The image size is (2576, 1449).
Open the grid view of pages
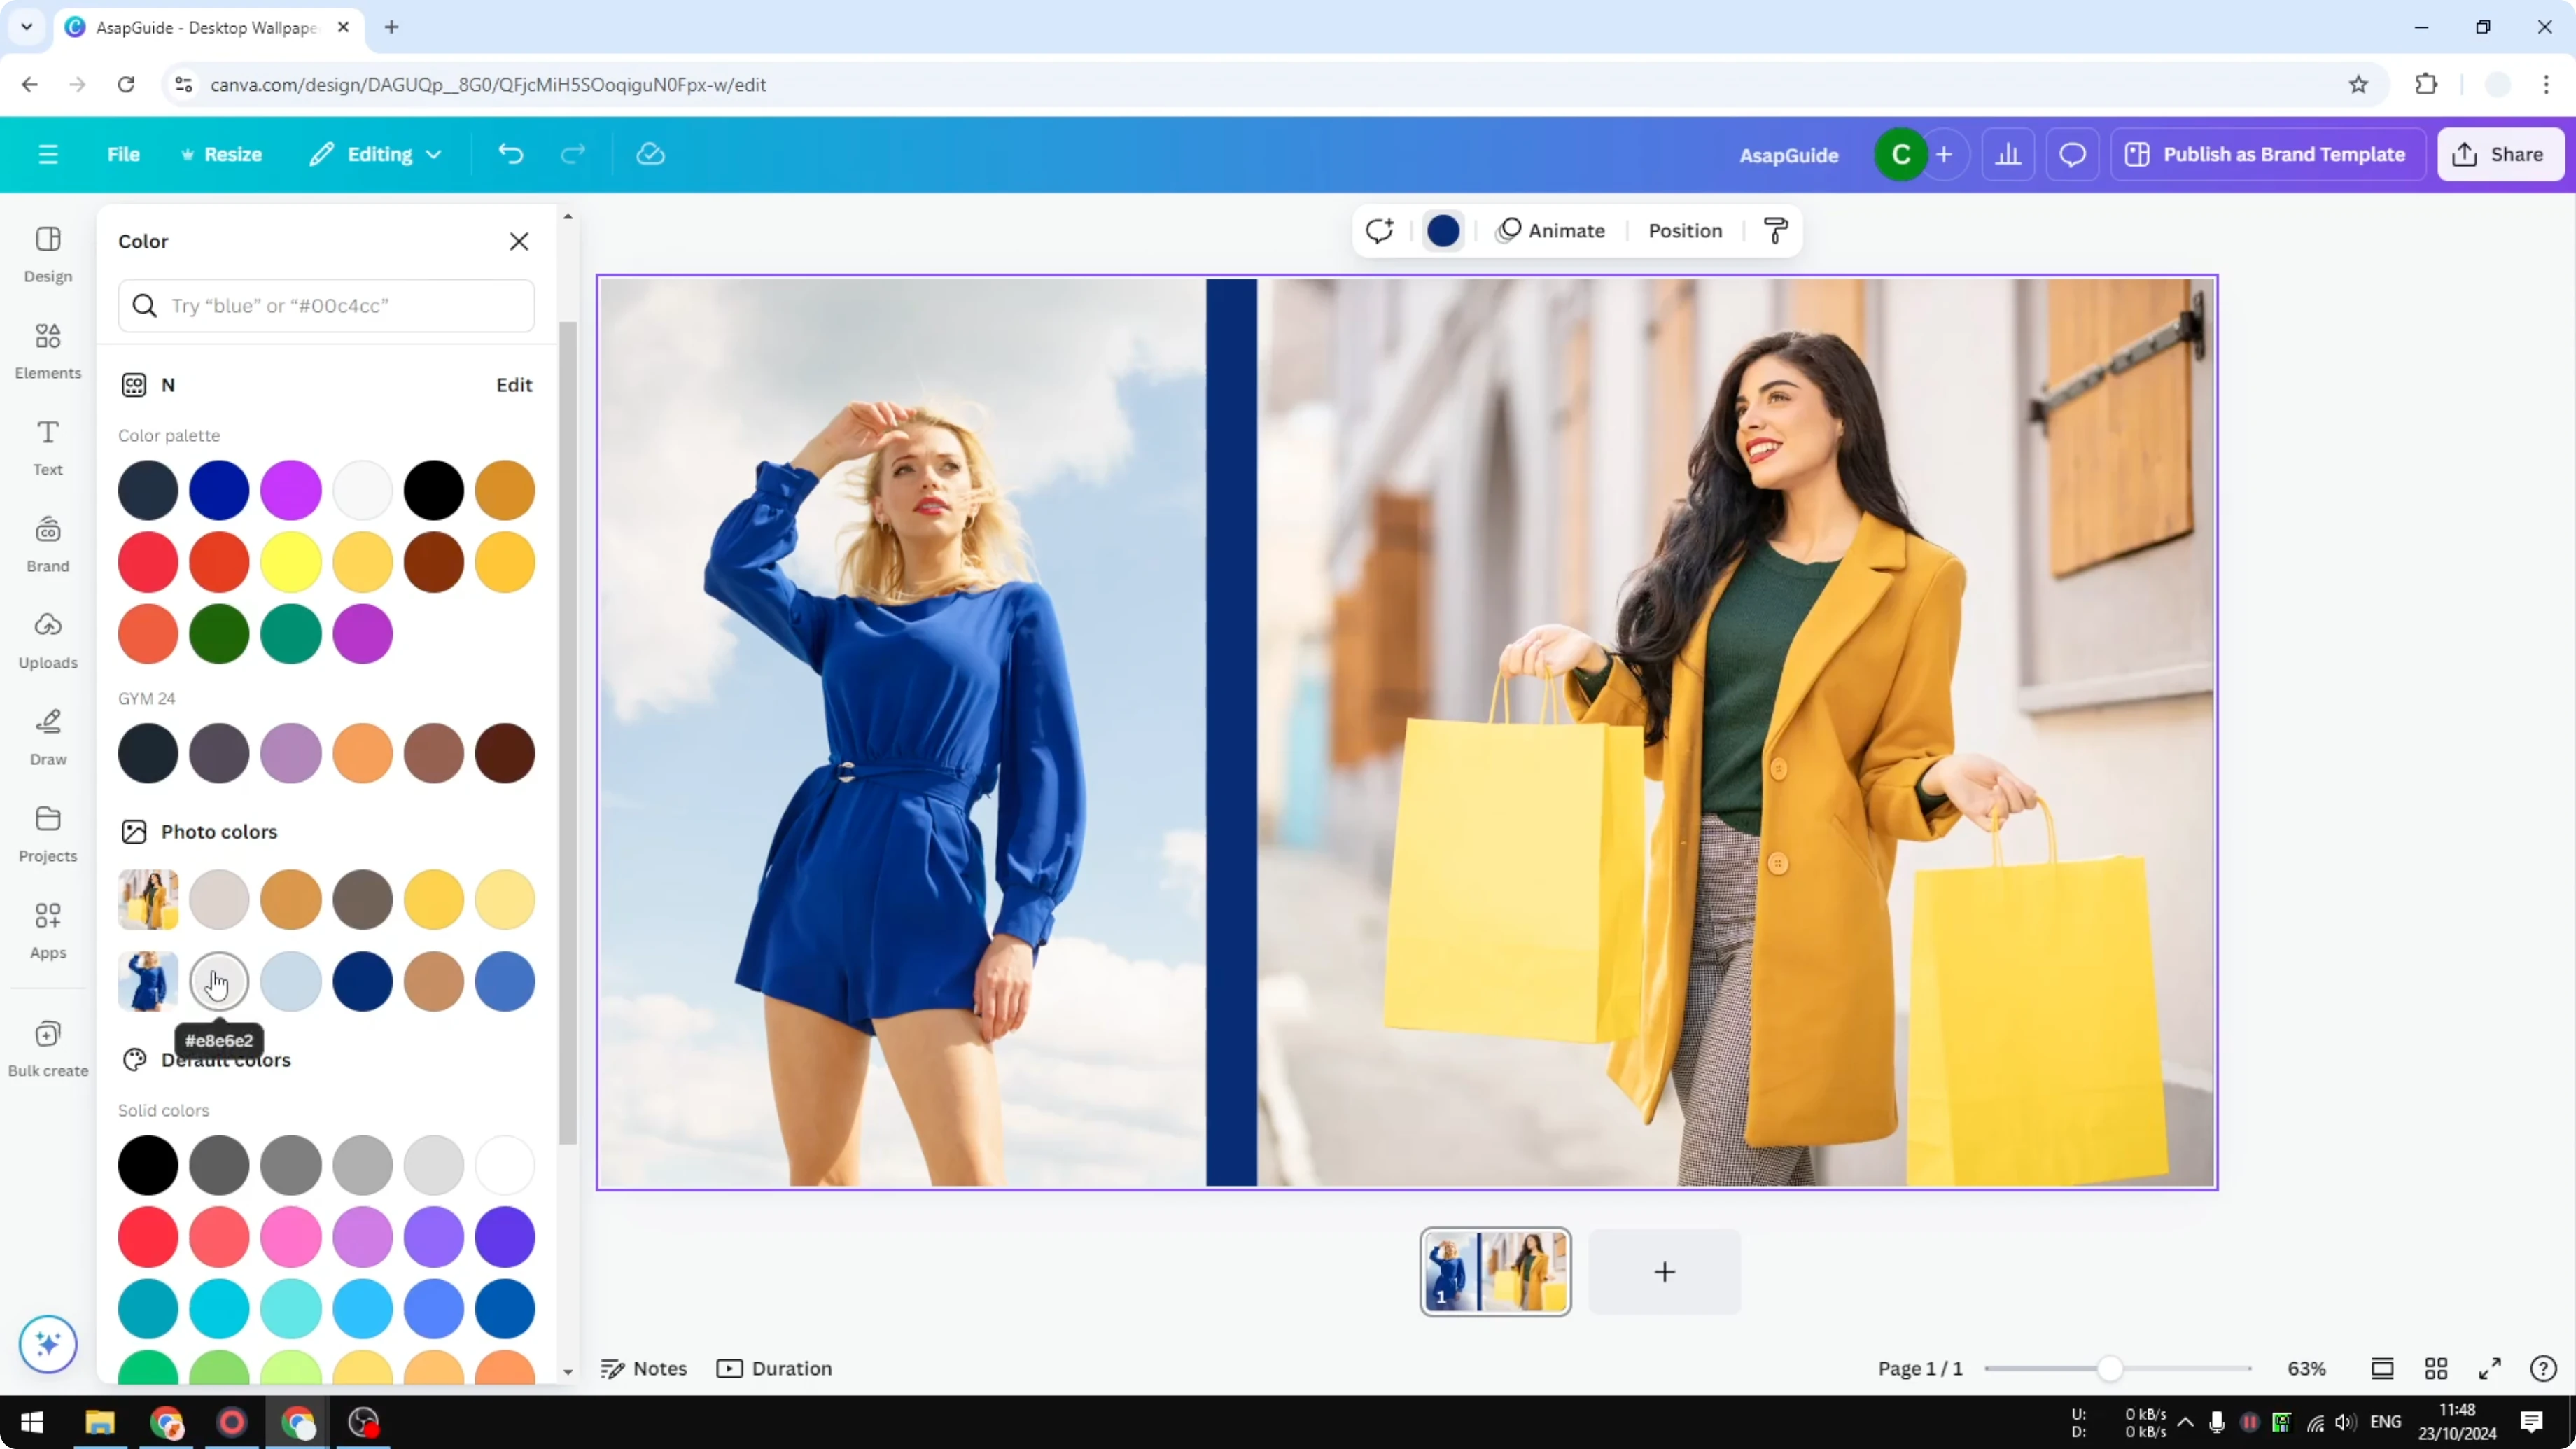(2436, 1368)
